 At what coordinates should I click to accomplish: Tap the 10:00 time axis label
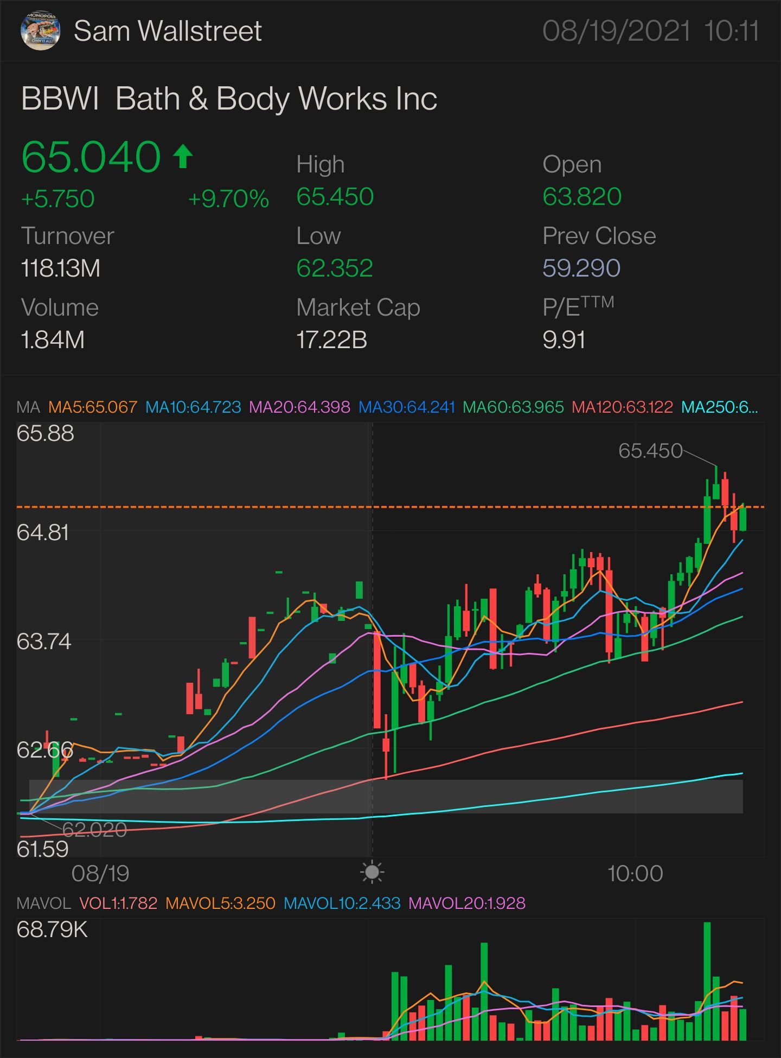pos(635,874)
